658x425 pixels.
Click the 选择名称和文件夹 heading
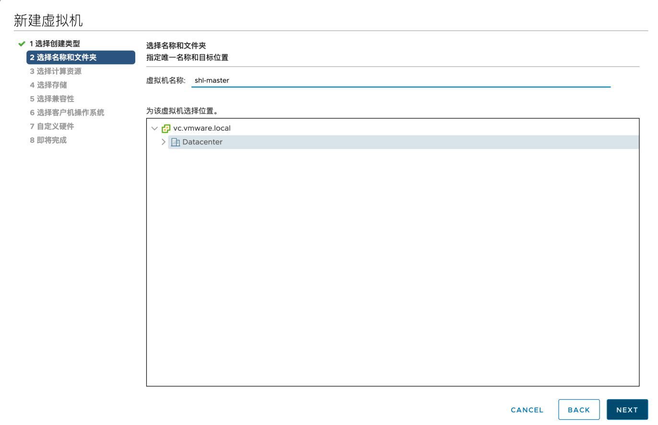click(176, 46)
